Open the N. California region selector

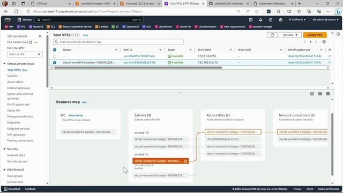(297, 20)
